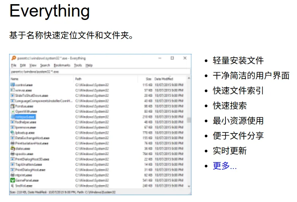The height and width of the screenshot is (202, 297).
Task: Click the search box with system32 *.exe query
Action: (x=100, y=71)
